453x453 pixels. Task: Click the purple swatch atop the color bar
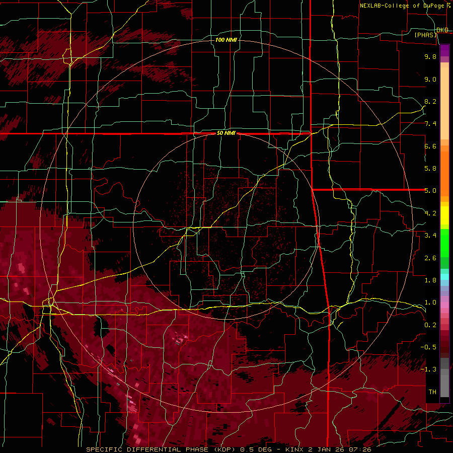click(444, 50)
